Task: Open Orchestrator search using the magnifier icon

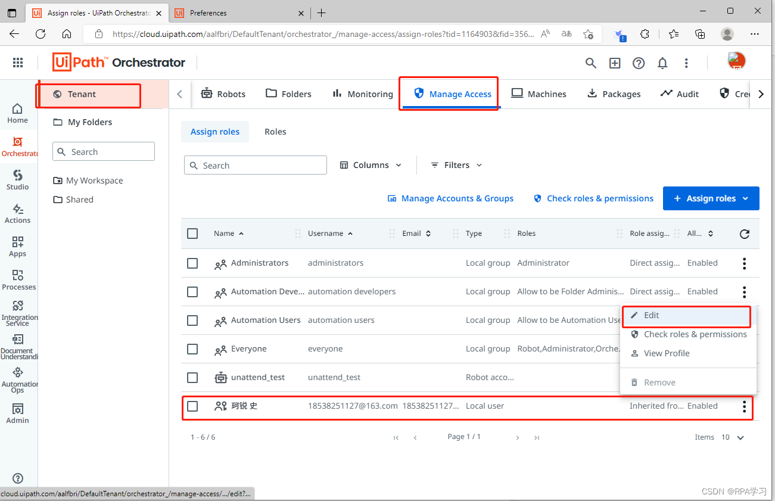Action: tap(590, 63)
